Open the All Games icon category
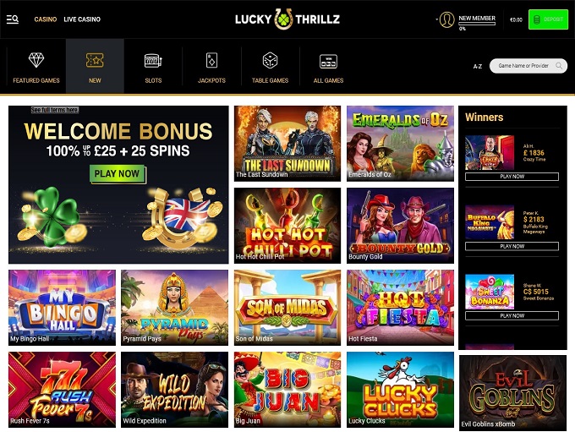 [328, 61]
